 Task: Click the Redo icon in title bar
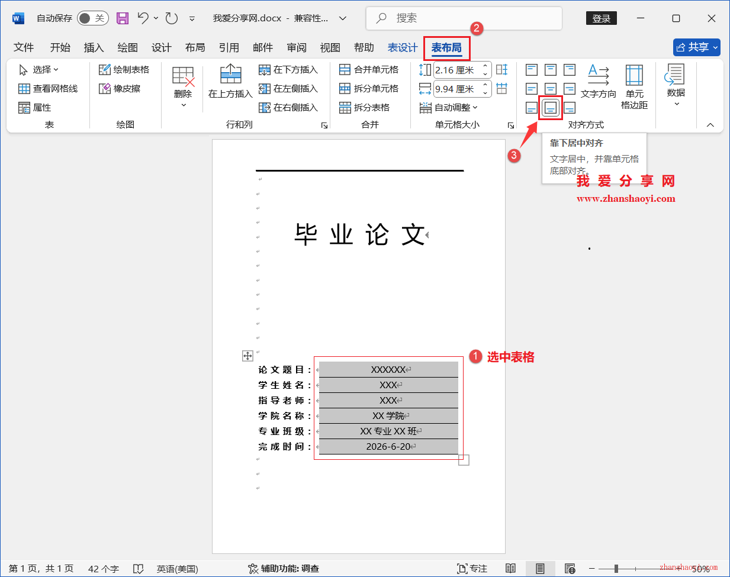coord(172,18)
